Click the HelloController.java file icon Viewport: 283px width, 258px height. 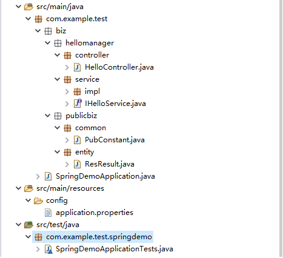point(77,67)
